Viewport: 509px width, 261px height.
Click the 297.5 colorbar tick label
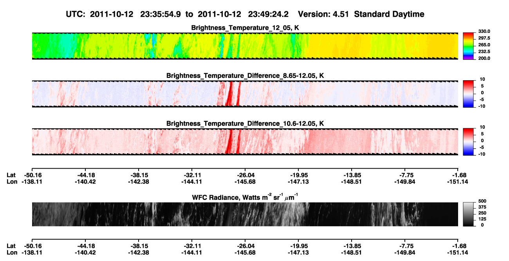(484, 38)
